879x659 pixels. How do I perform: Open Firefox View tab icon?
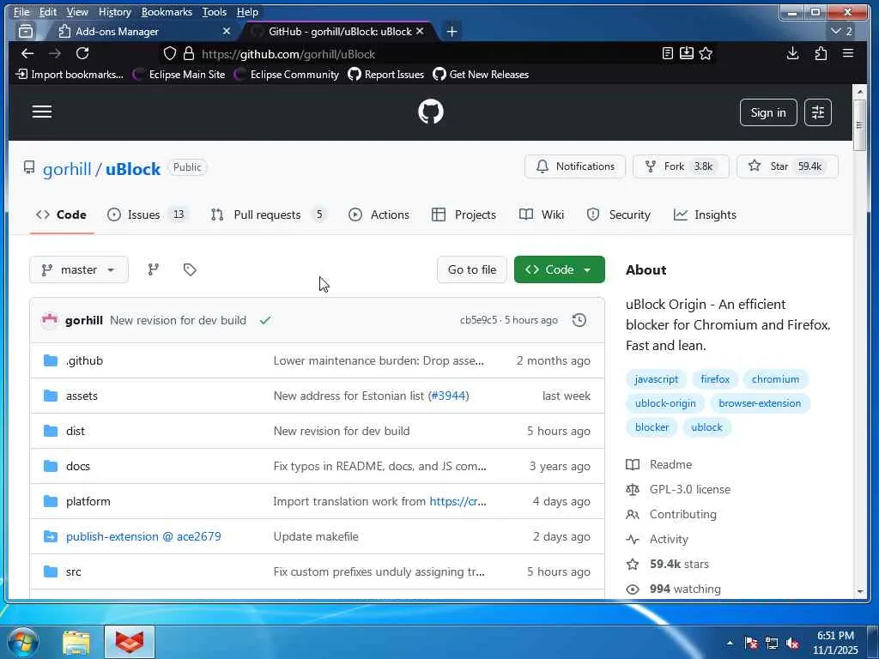pyautogui.click(x=26, y=32)
